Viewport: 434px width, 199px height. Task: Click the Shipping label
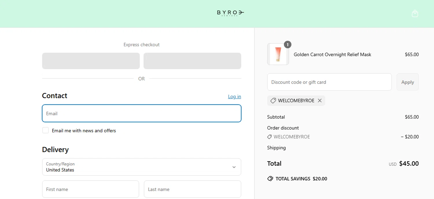tap(276, 148)
